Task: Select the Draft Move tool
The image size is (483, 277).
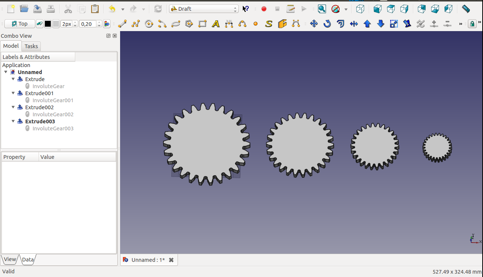Action: click(314, 24)
